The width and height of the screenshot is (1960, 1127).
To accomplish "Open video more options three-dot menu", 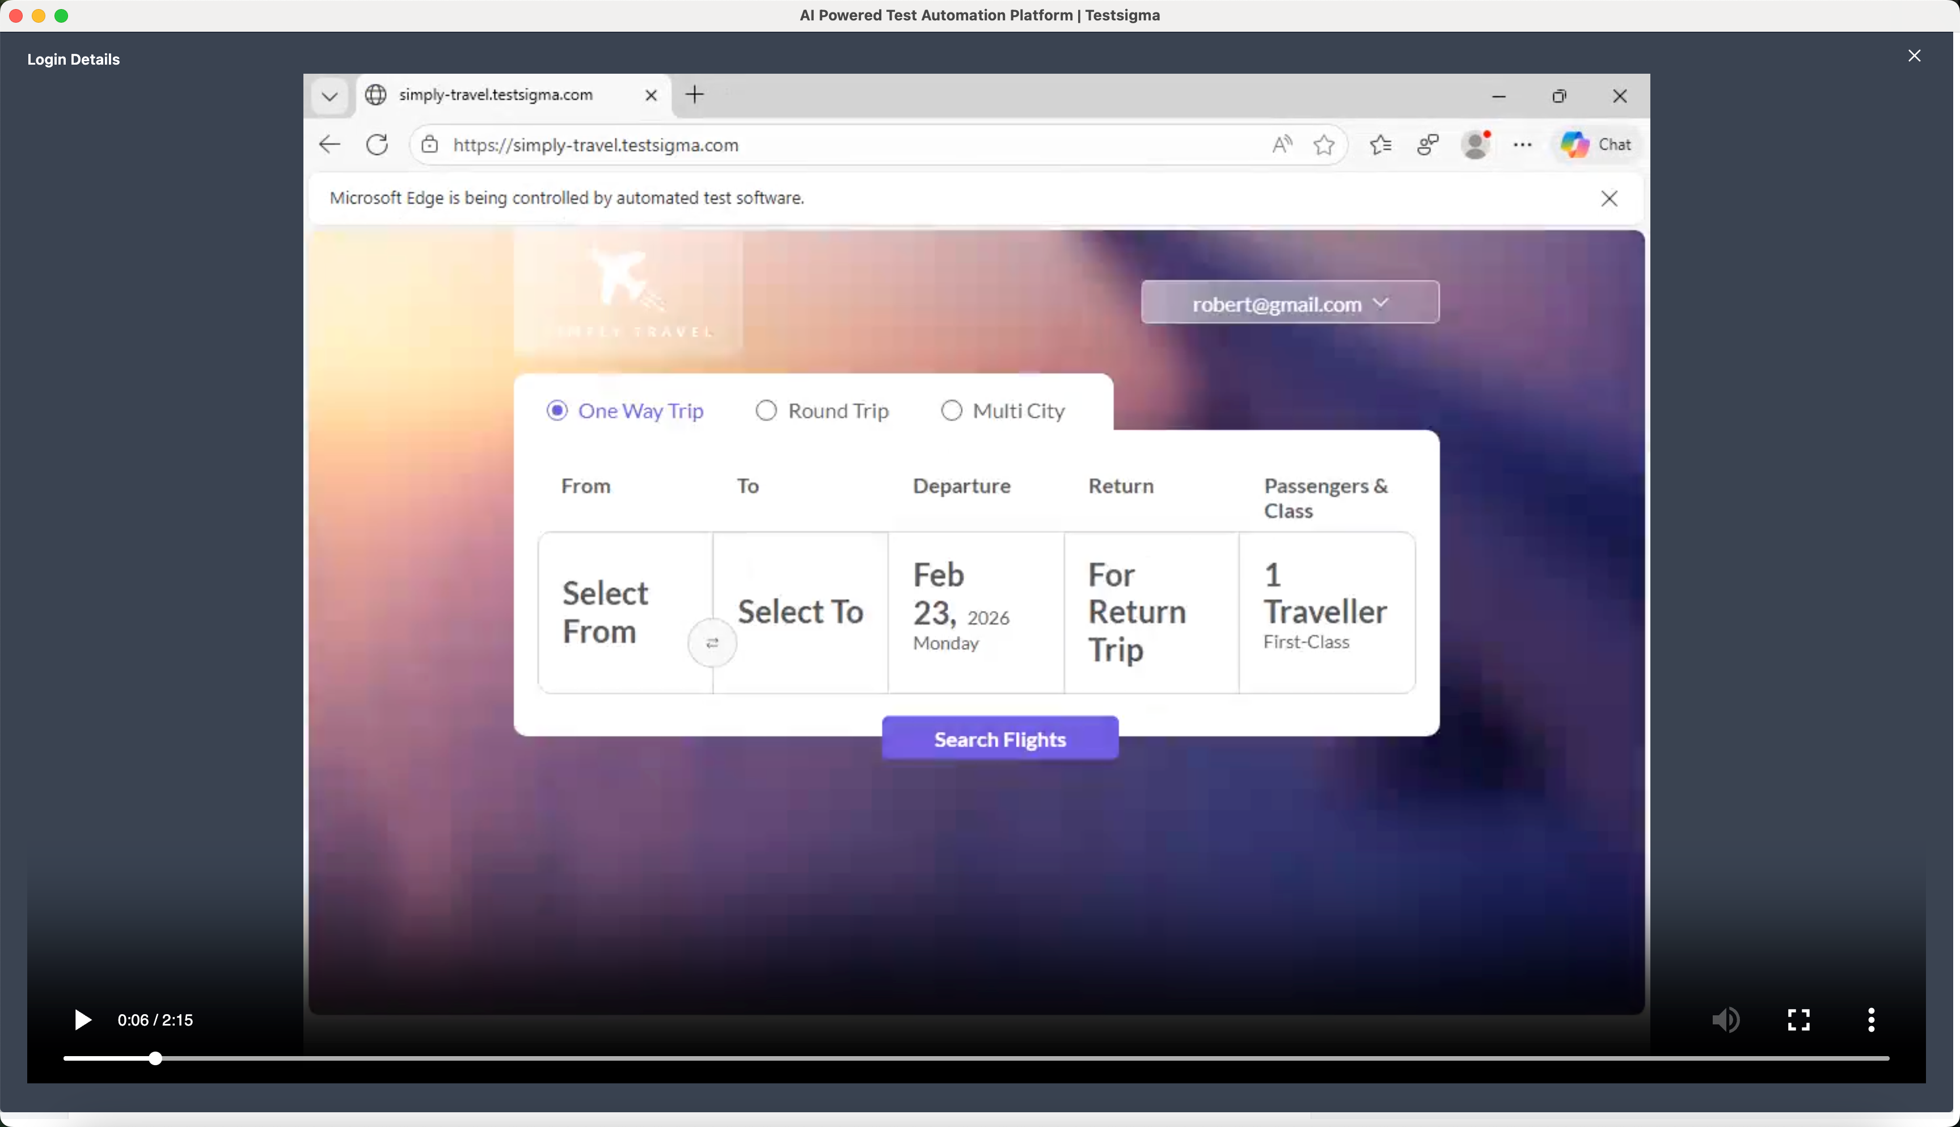I will coord(1871,1019).
